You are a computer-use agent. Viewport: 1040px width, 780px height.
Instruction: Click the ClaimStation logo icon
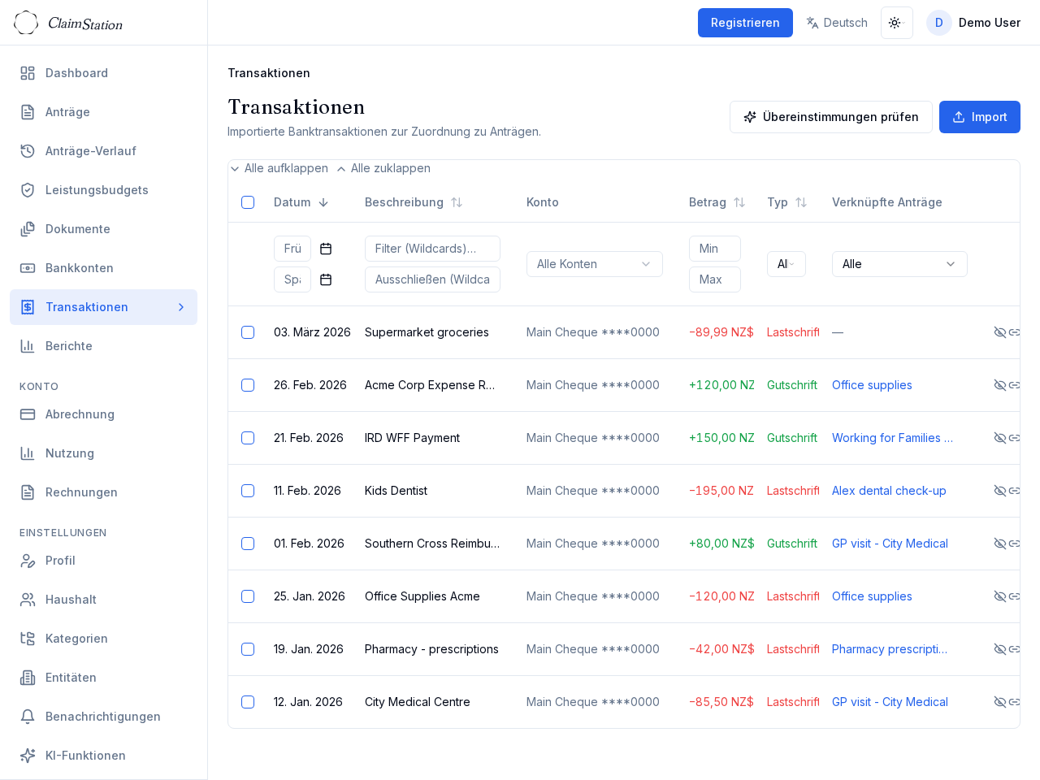[x=26, y=23]
